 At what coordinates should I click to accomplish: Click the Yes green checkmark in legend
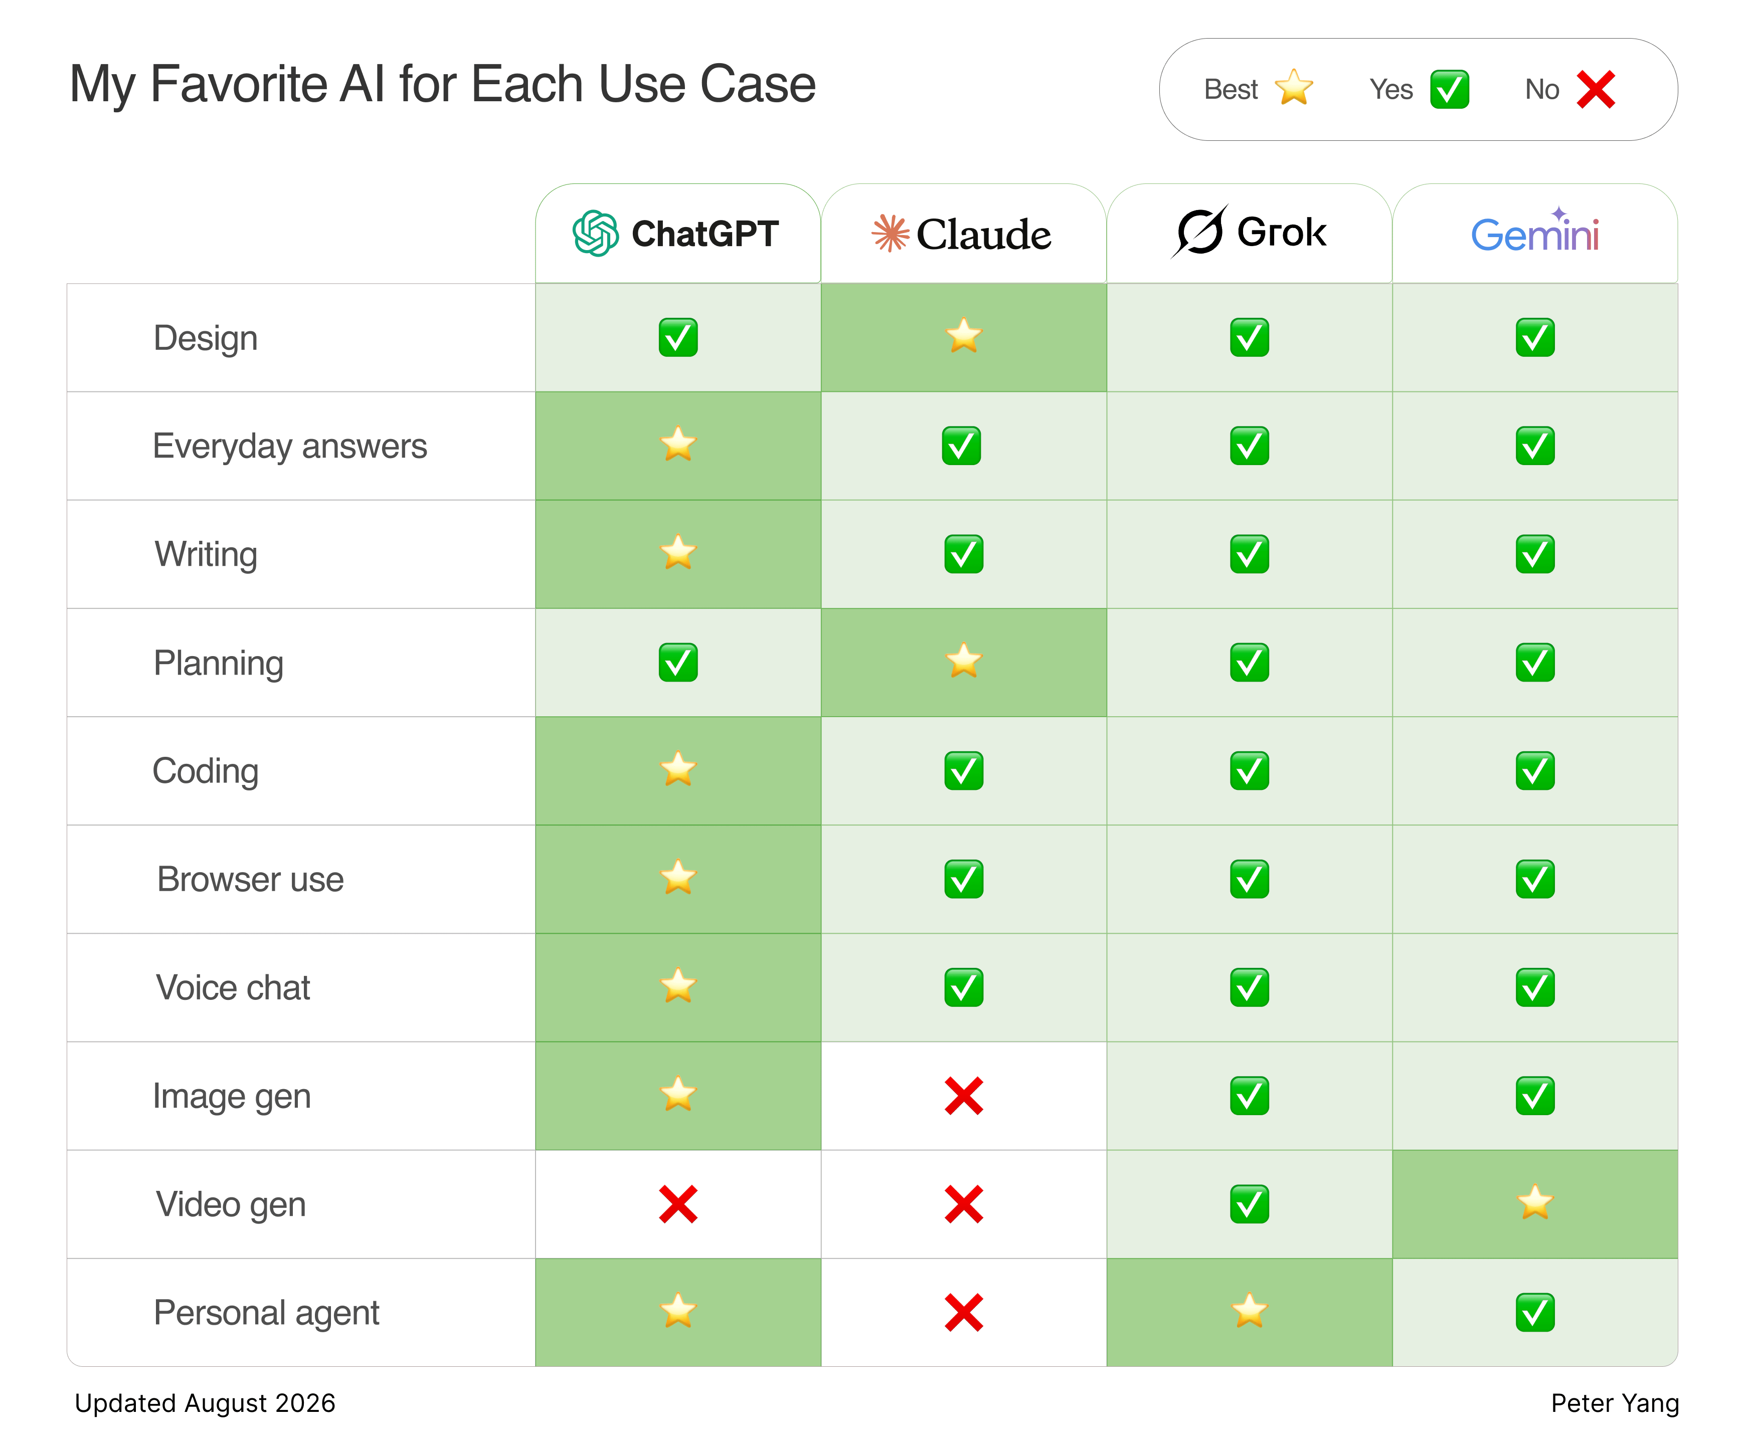[1449, 90]
